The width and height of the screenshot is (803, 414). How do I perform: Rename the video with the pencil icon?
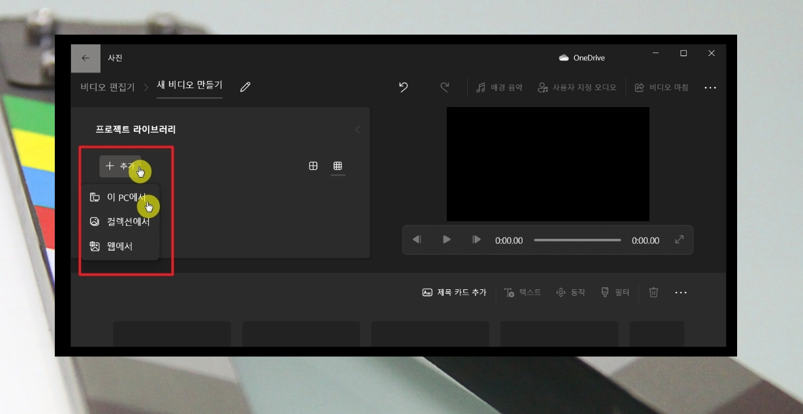245,87
